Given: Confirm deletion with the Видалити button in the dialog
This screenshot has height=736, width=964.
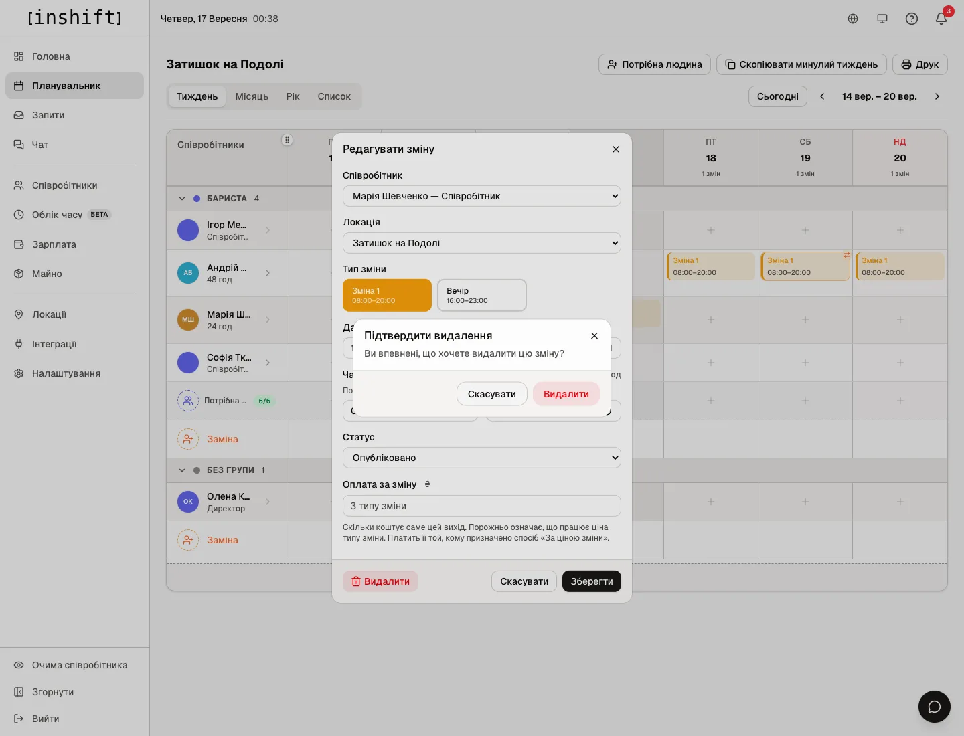Looking at the screenshot, I should tap(566, 394).
